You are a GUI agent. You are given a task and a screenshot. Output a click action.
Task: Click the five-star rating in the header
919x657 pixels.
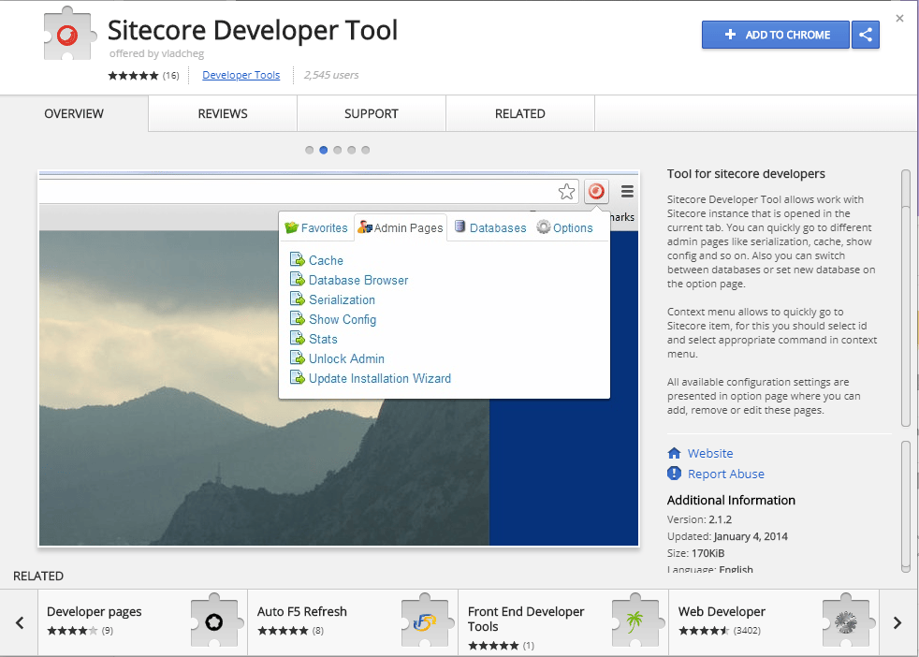coord(133,76)
